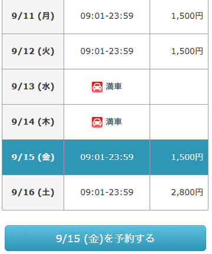
Task: Click the 満車 label on 9/13
Action: [x=114, y=86]
